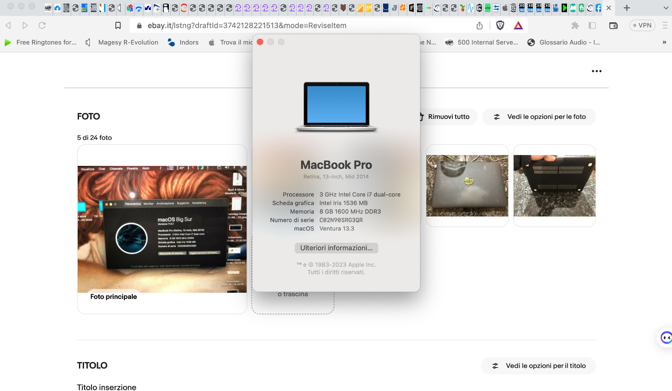
Task: Close the About This Mac window
Action: click(260, 42)
